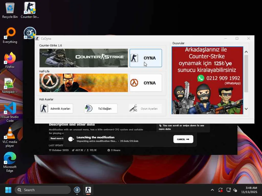The image size is (262, 196).
Task: Click the wrench icon in Oyun Ayarları
Action: pyautogui.click(x=133, y=108)
